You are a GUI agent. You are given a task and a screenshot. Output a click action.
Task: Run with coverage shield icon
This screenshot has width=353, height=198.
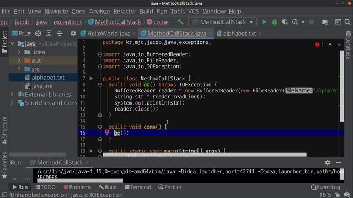pyautogui.click(x=285, y=22)
